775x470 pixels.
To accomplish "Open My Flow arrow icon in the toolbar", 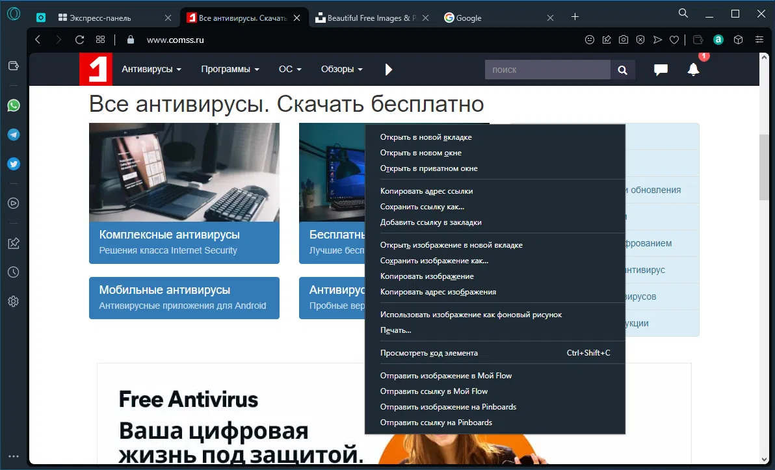I will click(x=657, y=40).
